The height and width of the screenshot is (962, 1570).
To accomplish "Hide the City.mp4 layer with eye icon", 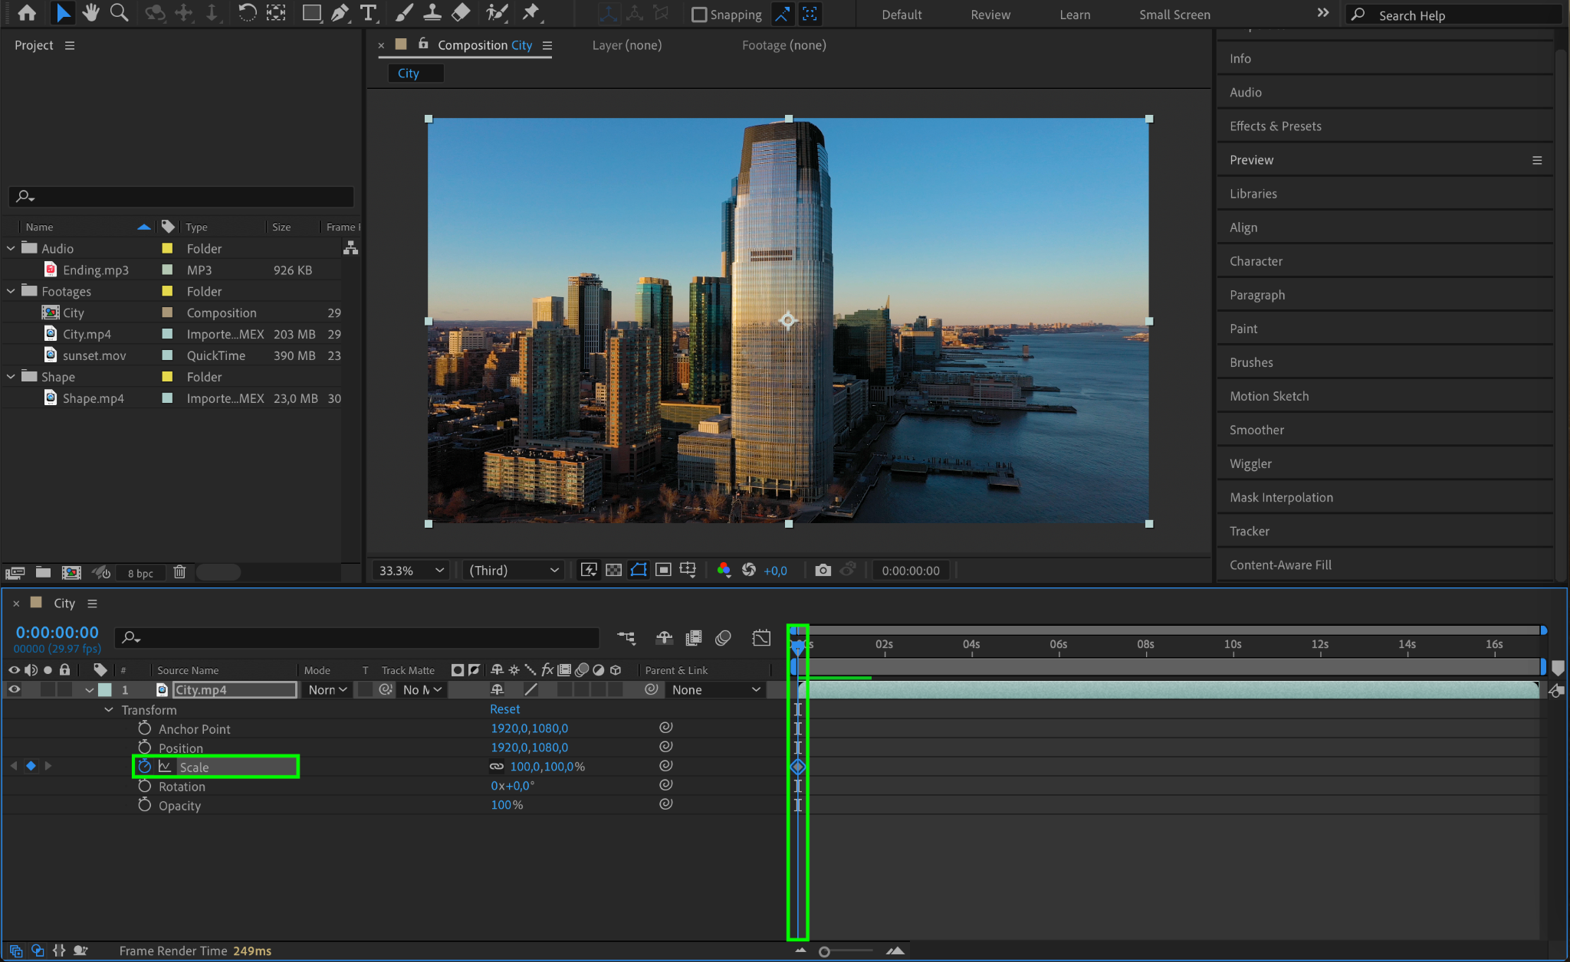I will pyautogui.click(x=14, y=689).
